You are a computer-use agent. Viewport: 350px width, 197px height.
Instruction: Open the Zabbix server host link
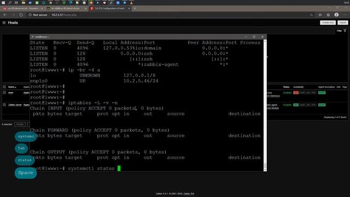point(15,105)
